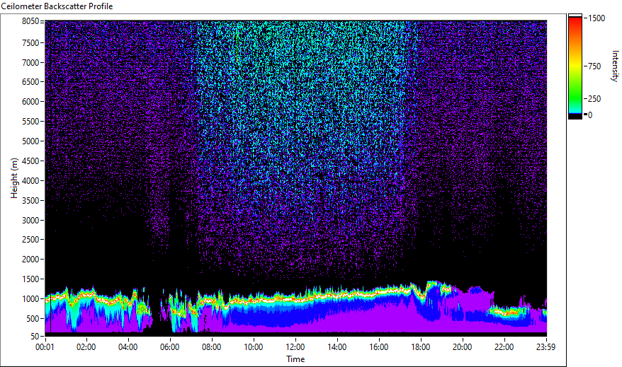Click the 22:00 time axis label
The image size is (622, 367).
click(x=504, y=347)
